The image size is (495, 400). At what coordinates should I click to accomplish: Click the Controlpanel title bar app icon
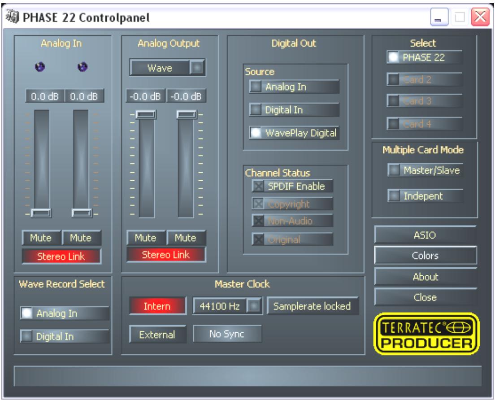pyautogui.click(x=13, y=17)
